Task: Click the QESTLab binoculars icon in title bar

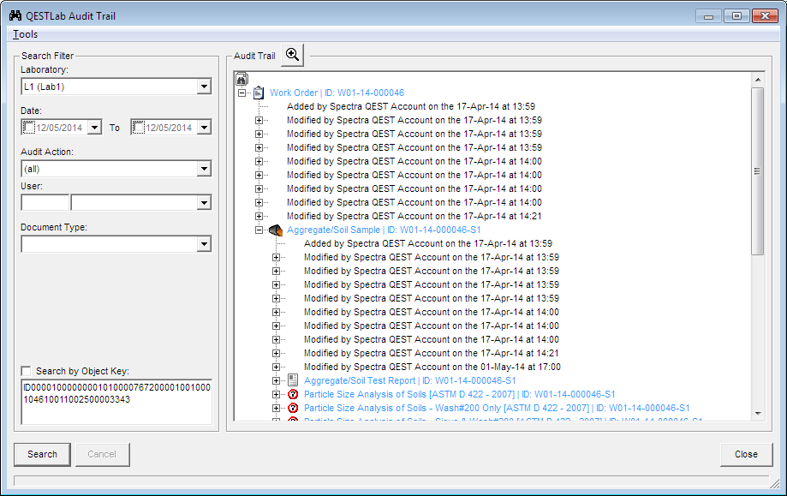Action: [15, 15]
